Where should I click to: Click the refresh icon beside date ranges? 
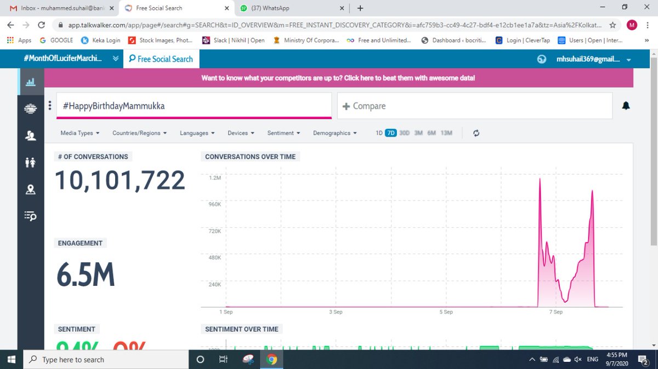(476, 133)
